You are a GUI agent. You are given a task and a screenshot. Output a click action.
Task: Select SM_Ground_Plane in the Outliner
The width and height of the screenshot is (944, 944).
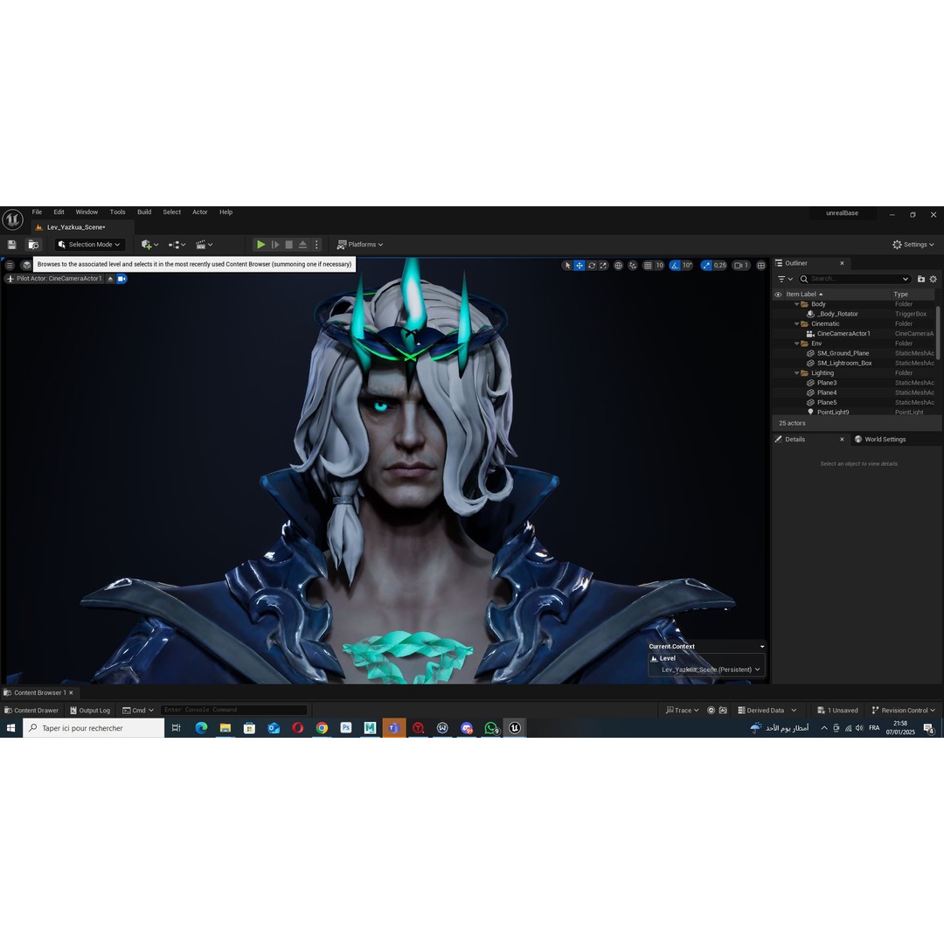tap(843, 353)
